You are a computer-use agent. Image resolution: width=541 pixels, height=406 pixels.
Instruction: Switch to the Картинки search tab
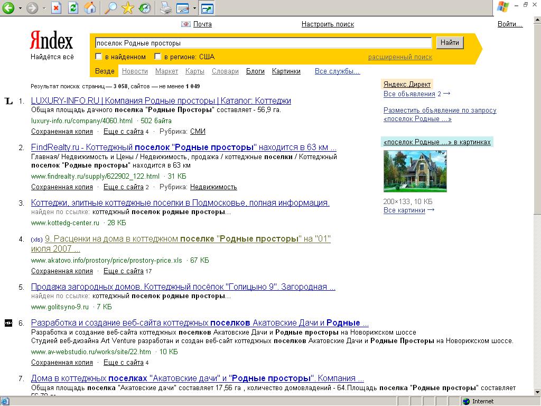pyautogui.click(x=285, y=71)
